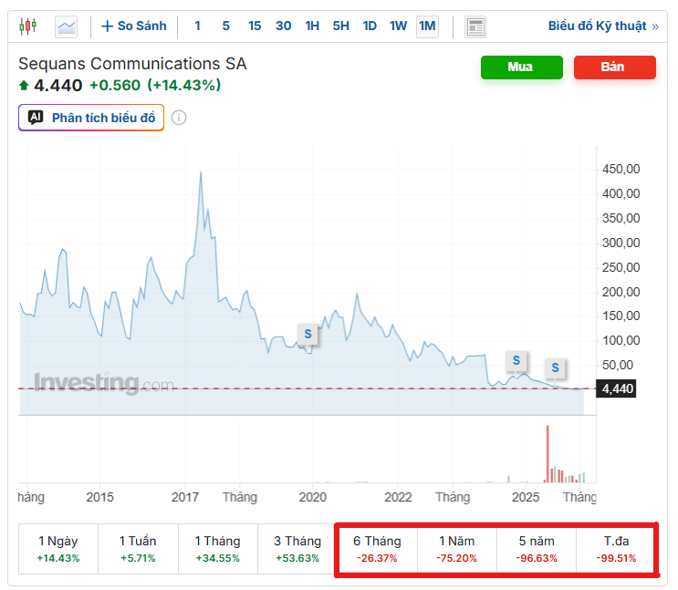Open AI Phân tích biểu đồ
Image resolution: width=678 pixels, height=590 pixels.
[91, 118]
